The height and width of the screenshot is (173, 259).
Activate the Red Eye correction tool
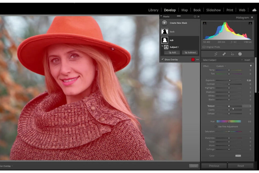tap(232, 54)
